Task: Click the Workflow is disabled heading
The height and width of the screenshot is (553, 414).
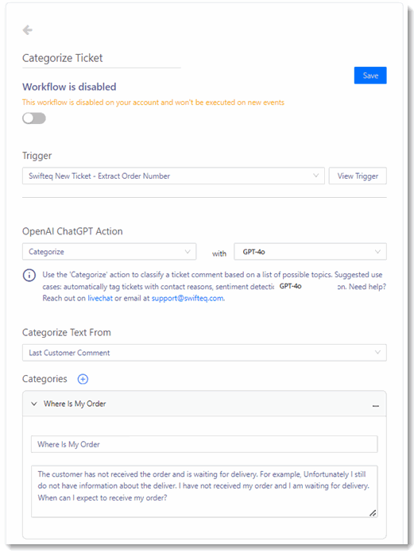Action: (69, 87)
